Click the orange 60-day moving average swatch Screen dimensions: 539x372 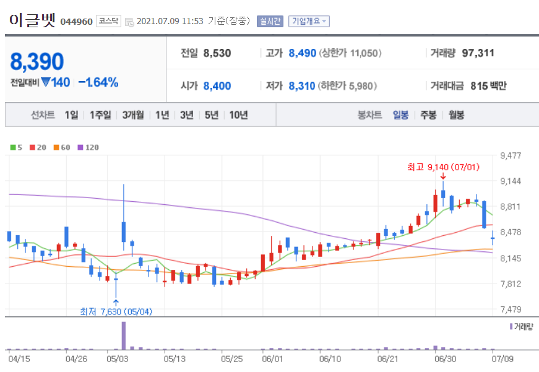(56, 147)
